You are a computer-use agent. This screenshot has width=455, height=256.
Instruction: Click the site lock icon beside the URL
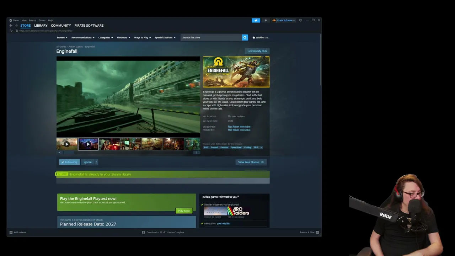tap(16, 31)
